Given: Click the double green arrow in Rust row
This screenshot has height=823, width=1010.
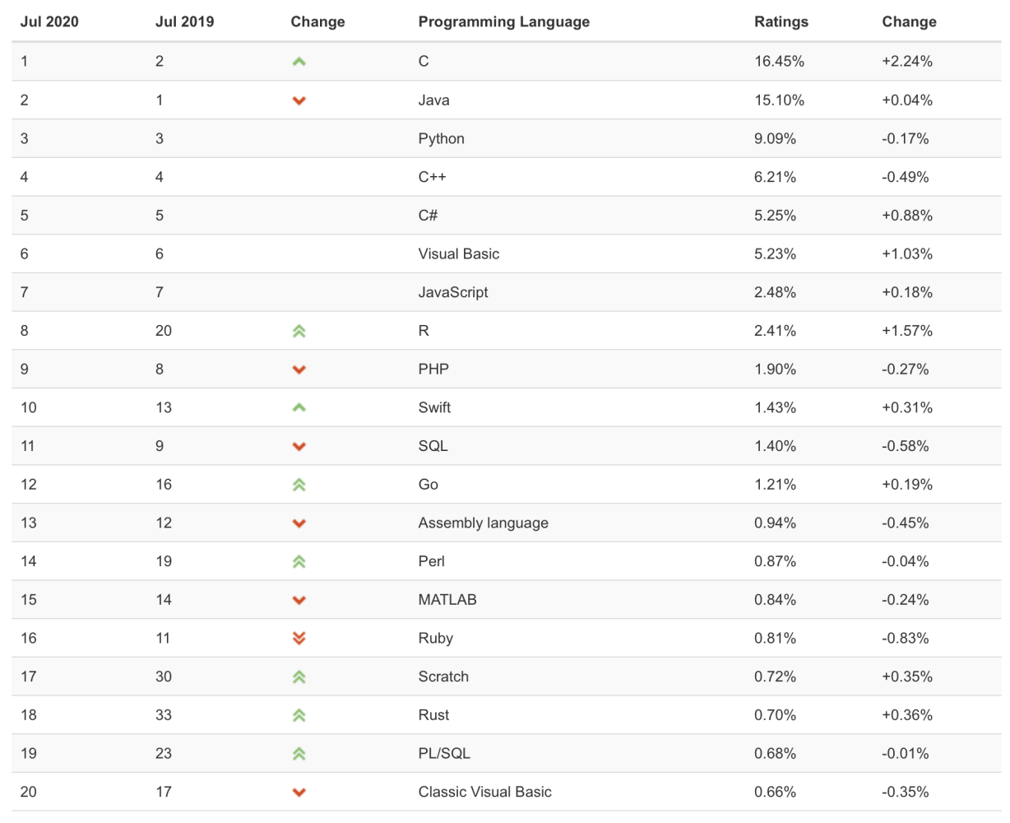Looking at the screenshot, I should (x=299, y=715).
